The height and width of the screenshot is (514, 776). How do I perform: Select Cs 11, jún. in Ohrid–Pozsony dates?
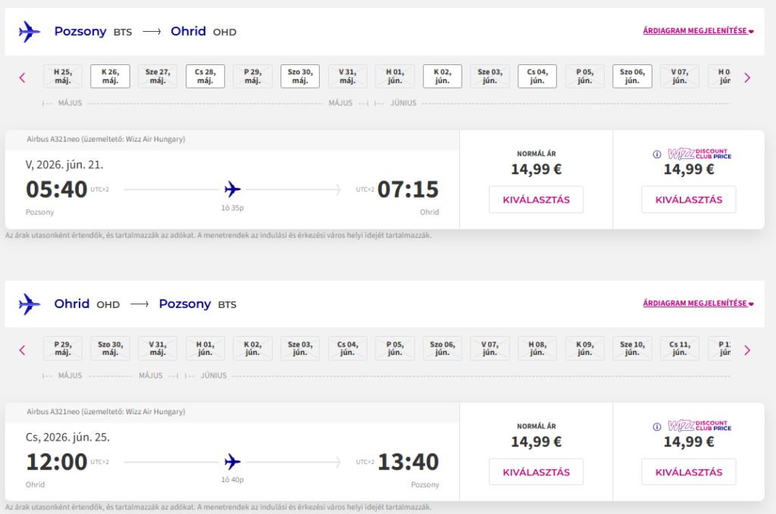click(680, 349)
